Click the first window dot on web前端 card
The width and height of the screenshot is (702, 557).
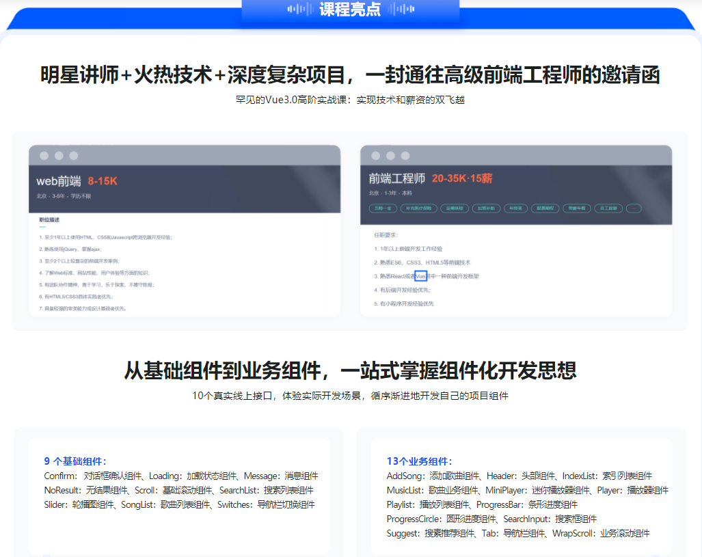44,156
